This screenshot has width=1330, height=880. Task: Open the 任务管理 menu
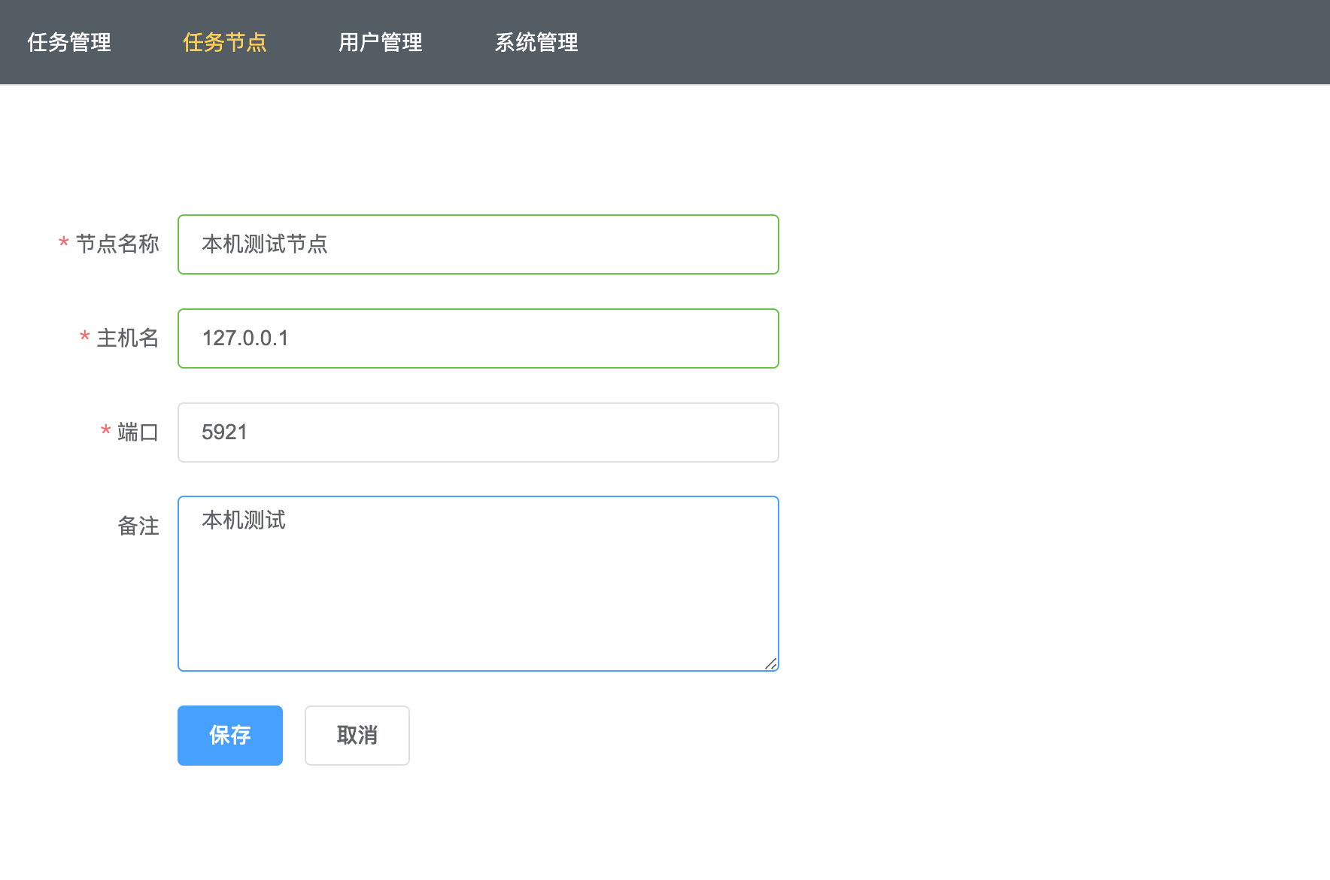click(x=69, y=42)
